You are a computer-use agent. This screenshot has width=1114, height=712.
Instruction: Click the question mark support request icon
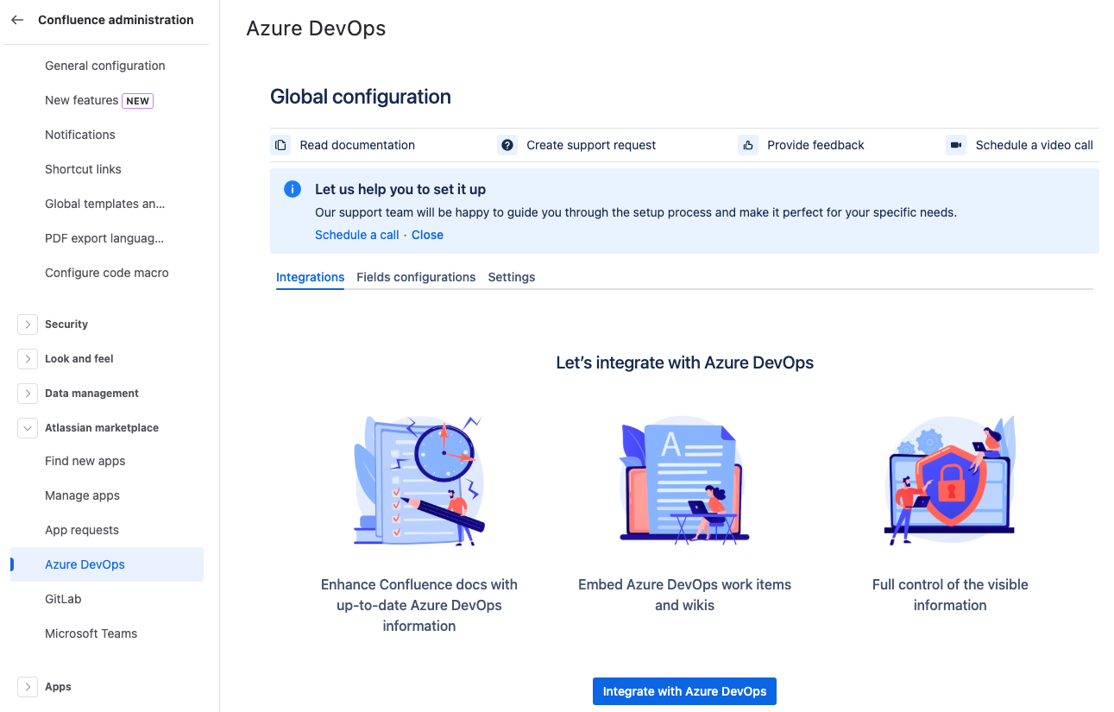click(x=507, y=145)
